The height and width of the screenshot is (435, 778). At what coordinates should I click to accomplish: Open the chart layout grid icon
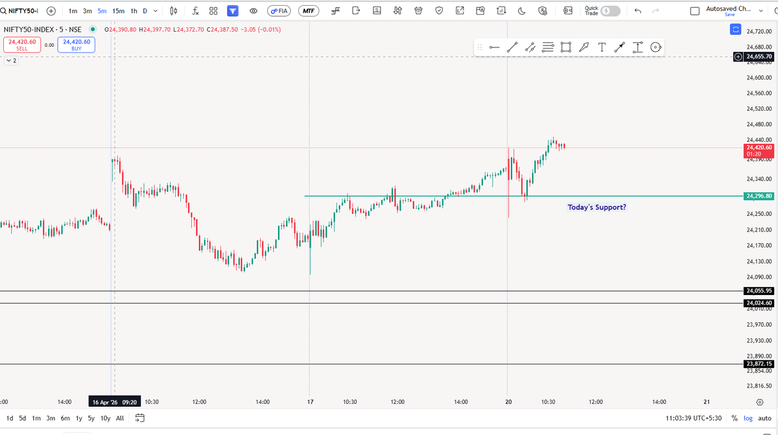coord(213,11)
